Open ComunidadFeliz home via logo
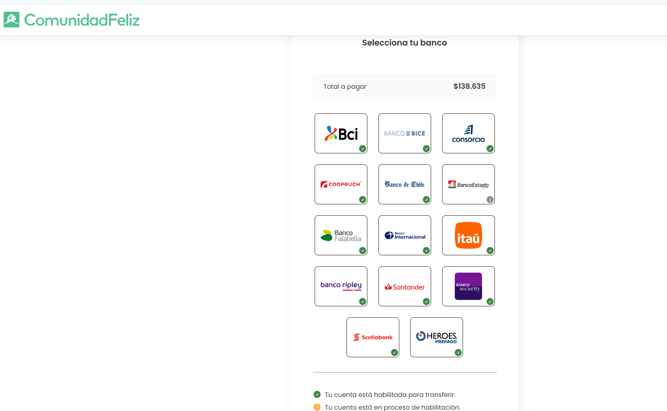This screenshot has width=667, height=411. pyautogui.click(x=72, y=20)
